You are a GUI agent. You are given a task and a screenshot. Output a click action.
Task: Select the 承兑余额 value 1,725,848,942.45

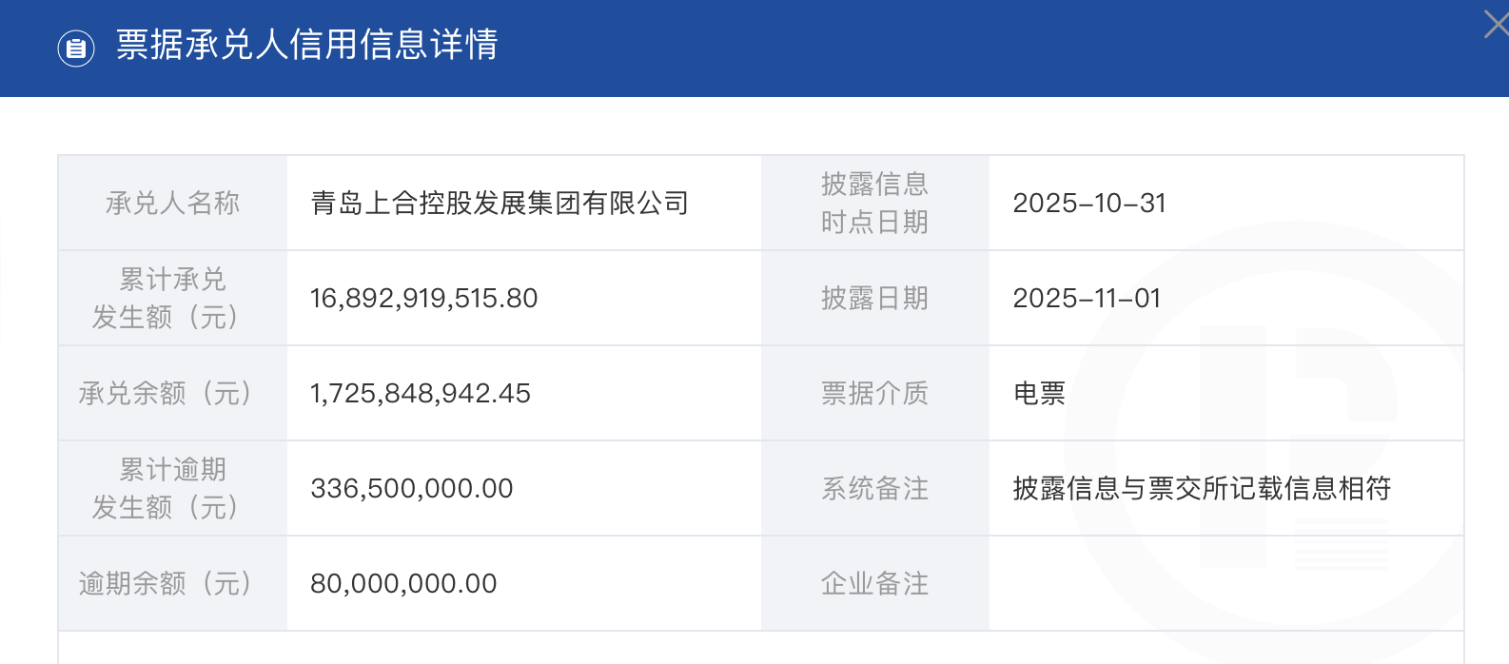(x=420, y=393)
